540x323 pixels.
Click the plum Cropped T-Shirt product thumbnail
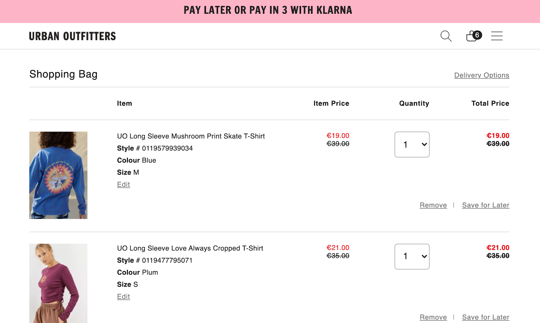[58, 283]
